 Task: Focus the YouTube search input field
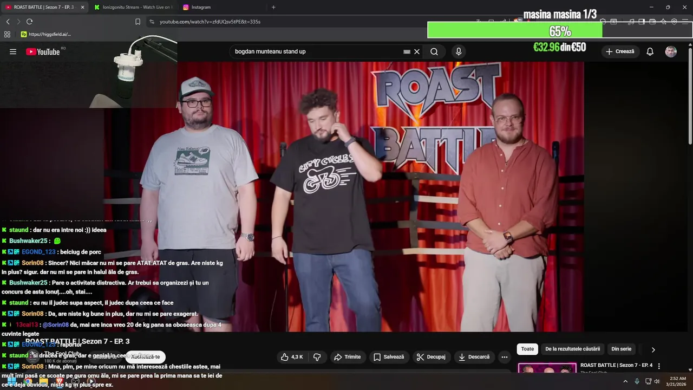point(317,51)
